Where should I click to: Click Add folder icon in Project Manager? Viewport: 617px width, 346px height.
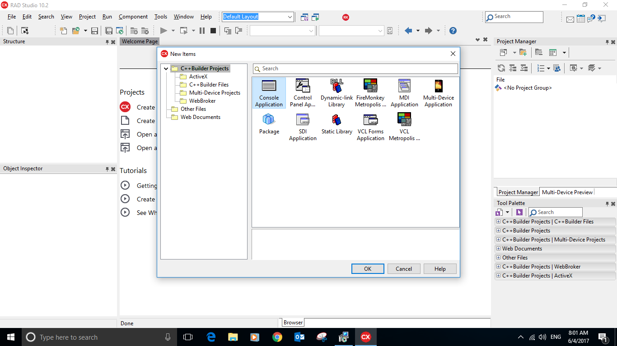[x=523, y=53]
